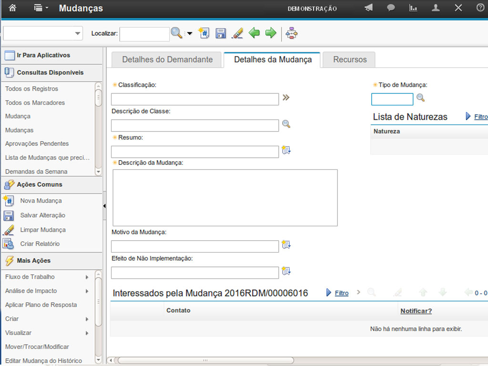This screenshot has width=488, height=366.
Task: Expand Fluxo de Trabalho submenu
Action: click(87, 277)
